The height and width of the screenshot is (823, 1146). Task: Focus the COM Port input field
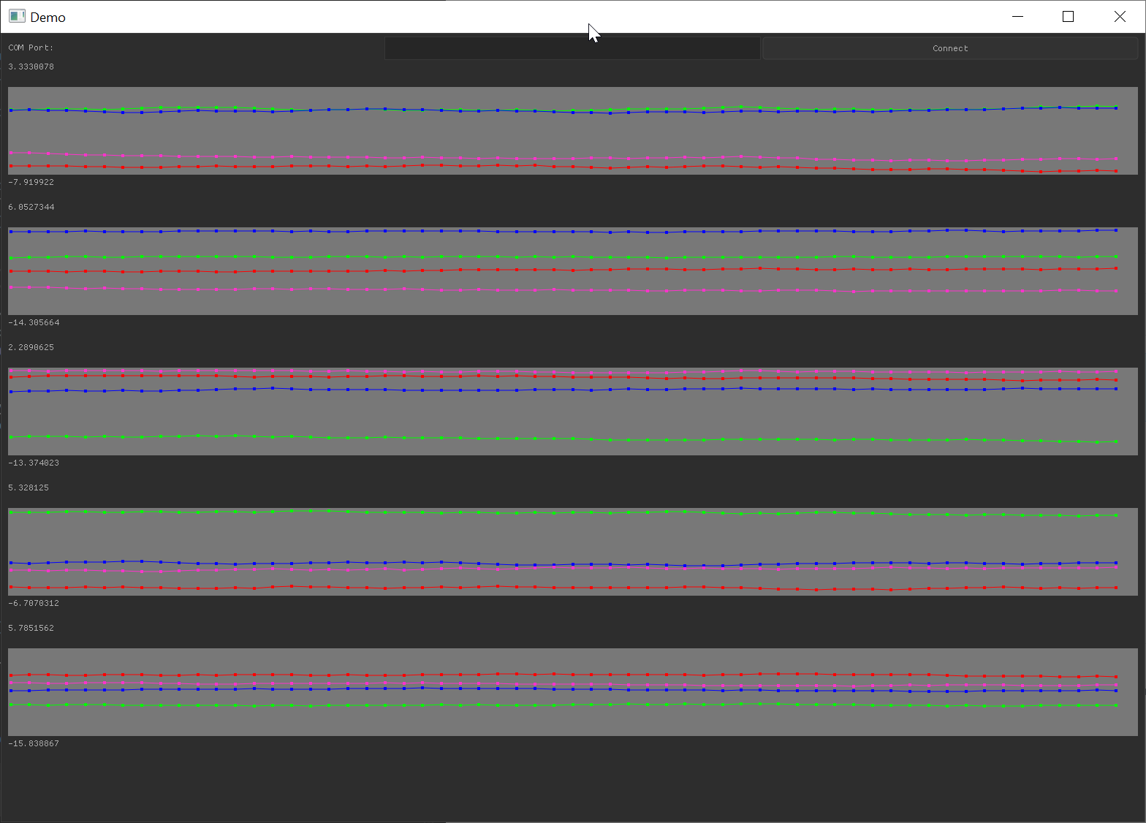(572, 48)
